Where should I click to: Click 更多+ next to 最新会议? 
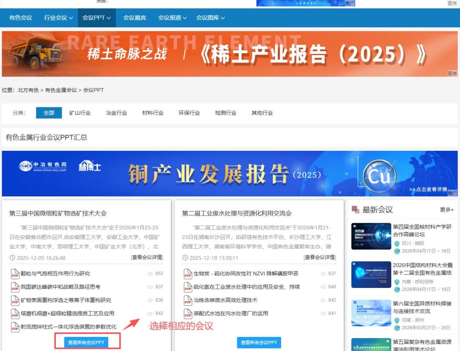[x=447, y=210]
